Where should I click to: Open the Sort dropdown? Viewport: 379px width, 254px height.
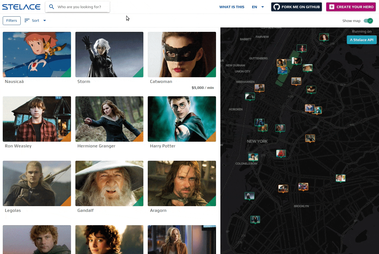pyautogui.click(x=35, y=20)
